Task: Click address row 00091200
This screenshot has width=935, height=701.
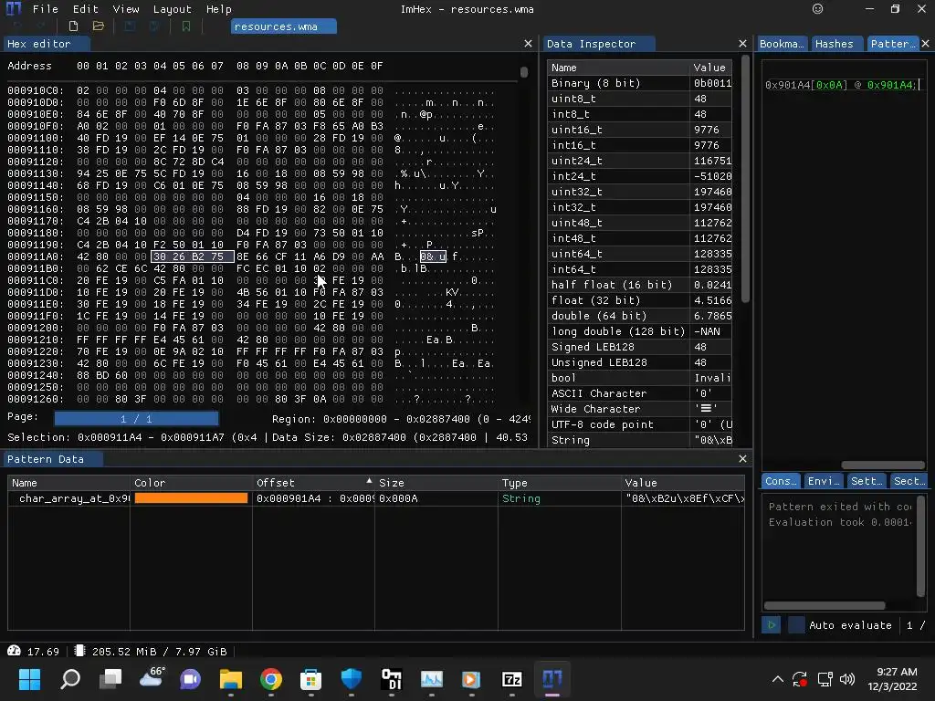Action: point(36,328)
